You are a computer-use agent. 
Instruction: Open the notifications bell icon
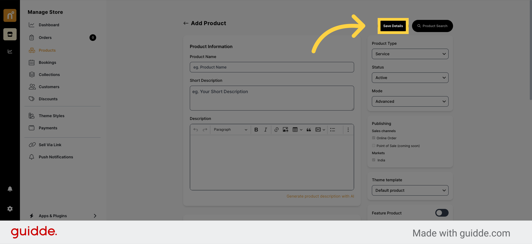(10, 189)
